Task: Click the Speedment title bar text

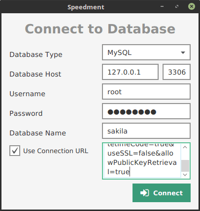Action: (x=86, y=7)
